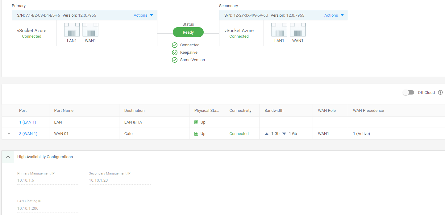Screen dimensions: 445x215
Task: Open port 3 (WAN 1) settings
Action: coord(28,133)
